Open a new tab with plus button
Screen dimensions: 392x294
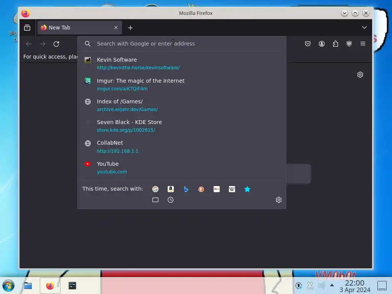130,28
